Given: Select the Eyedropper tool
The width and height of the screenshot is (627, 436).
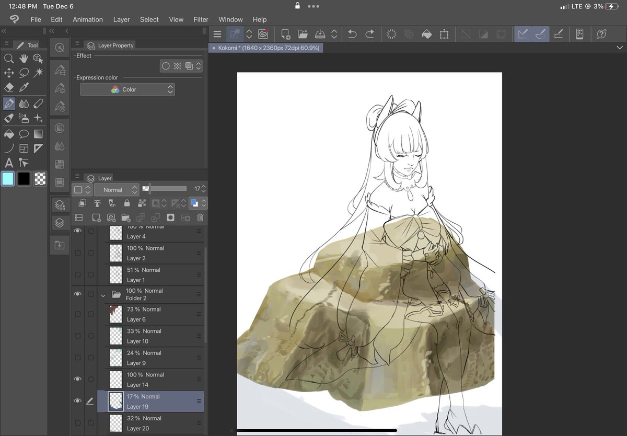Looking at the screenshot, I should pos(24,88).
